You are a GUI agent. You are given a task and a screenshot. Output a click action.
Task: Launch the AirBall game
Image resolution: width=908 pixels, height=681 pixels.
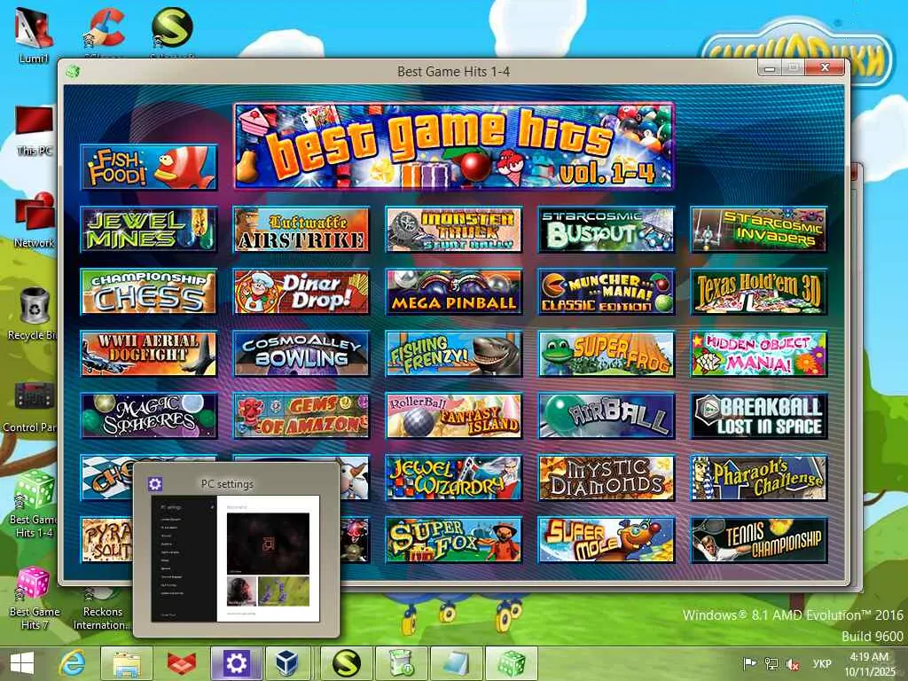point(607,416)
